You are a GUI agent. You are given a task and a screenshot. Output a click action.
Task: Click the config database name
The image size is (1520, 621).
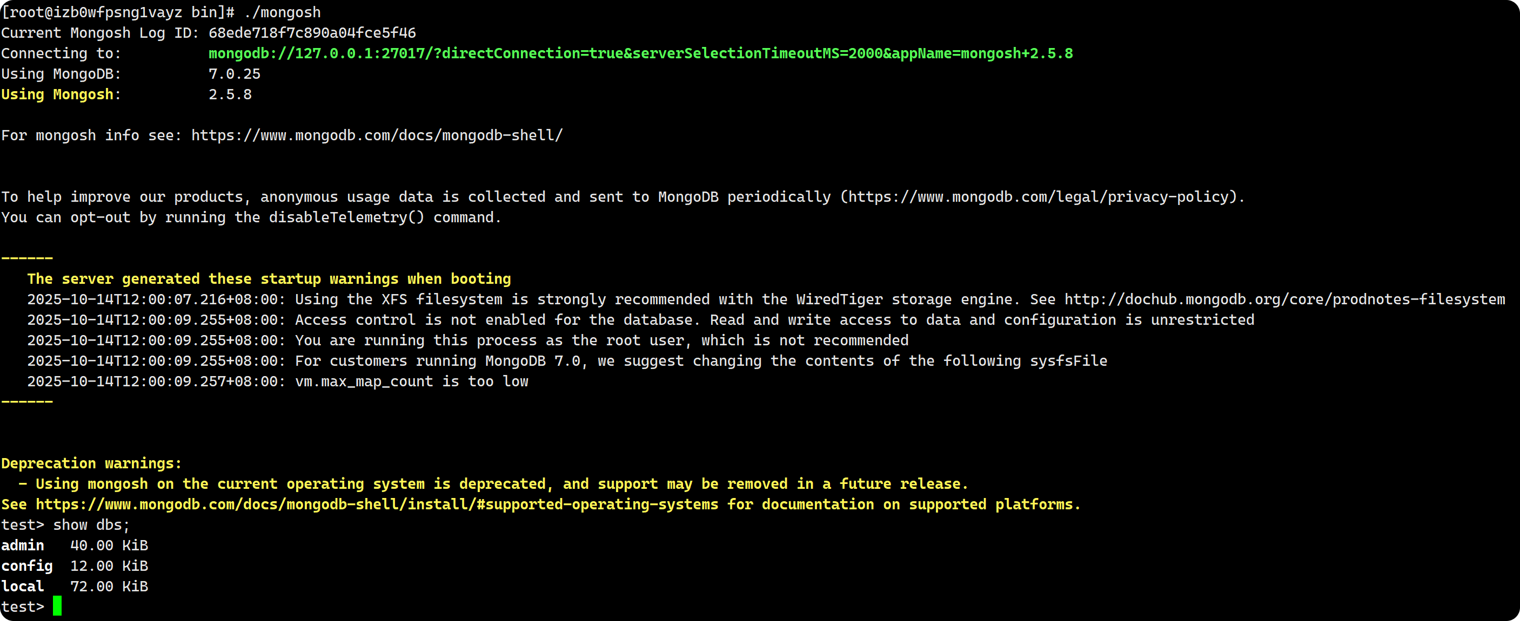[x=26, y=566]
